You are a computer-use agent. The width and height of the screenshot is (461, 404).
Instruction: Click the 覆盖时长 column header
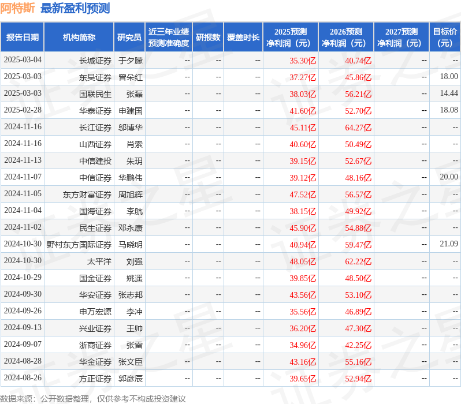point(243,38)
